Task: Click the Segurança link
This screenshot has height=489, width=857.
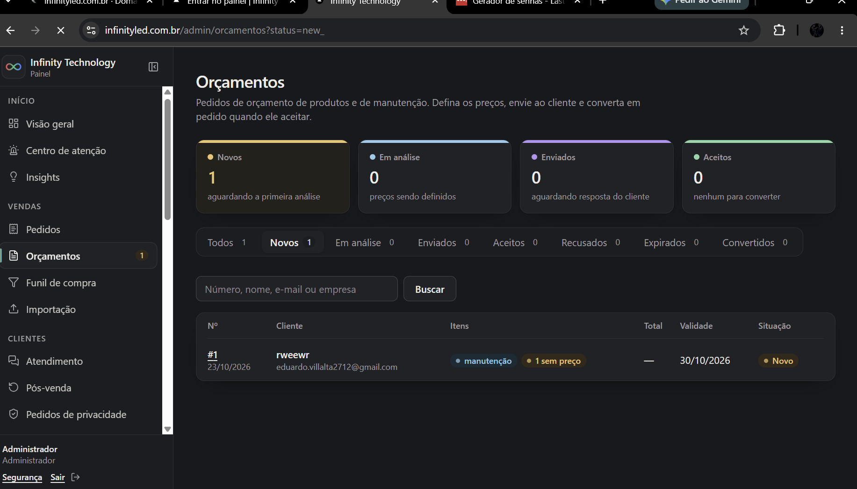Action: [22, 477]
